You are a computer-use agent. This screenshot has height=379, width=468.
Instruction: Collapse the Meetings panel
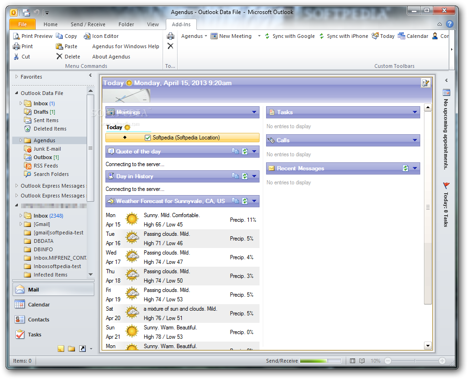[x=254, y=112]
